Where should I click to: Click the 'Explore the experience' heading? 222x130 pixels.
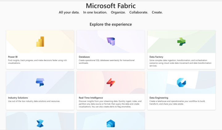pyautogui.click(x=111, y=24)
